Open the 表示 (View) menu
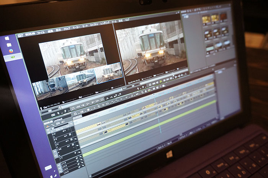 [x=59, y=30]
